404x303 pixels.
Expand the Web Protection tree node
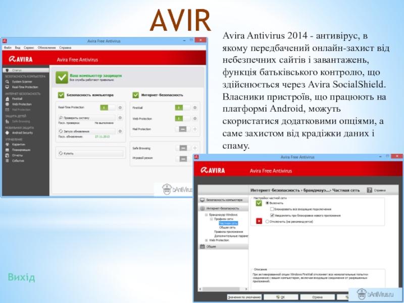click(206, 240)
